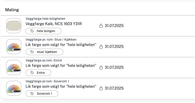Click the 31.07.2025 date in Soverom 1 row

click(x=114, y=88)
